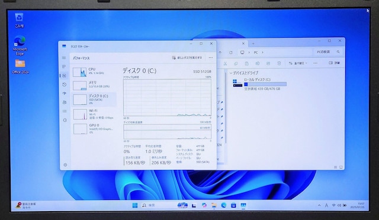The height and width of the screenshot is (220, 379).
Task: Open Microsoft Store from taskbar
Action: click(x=233, y=205)
